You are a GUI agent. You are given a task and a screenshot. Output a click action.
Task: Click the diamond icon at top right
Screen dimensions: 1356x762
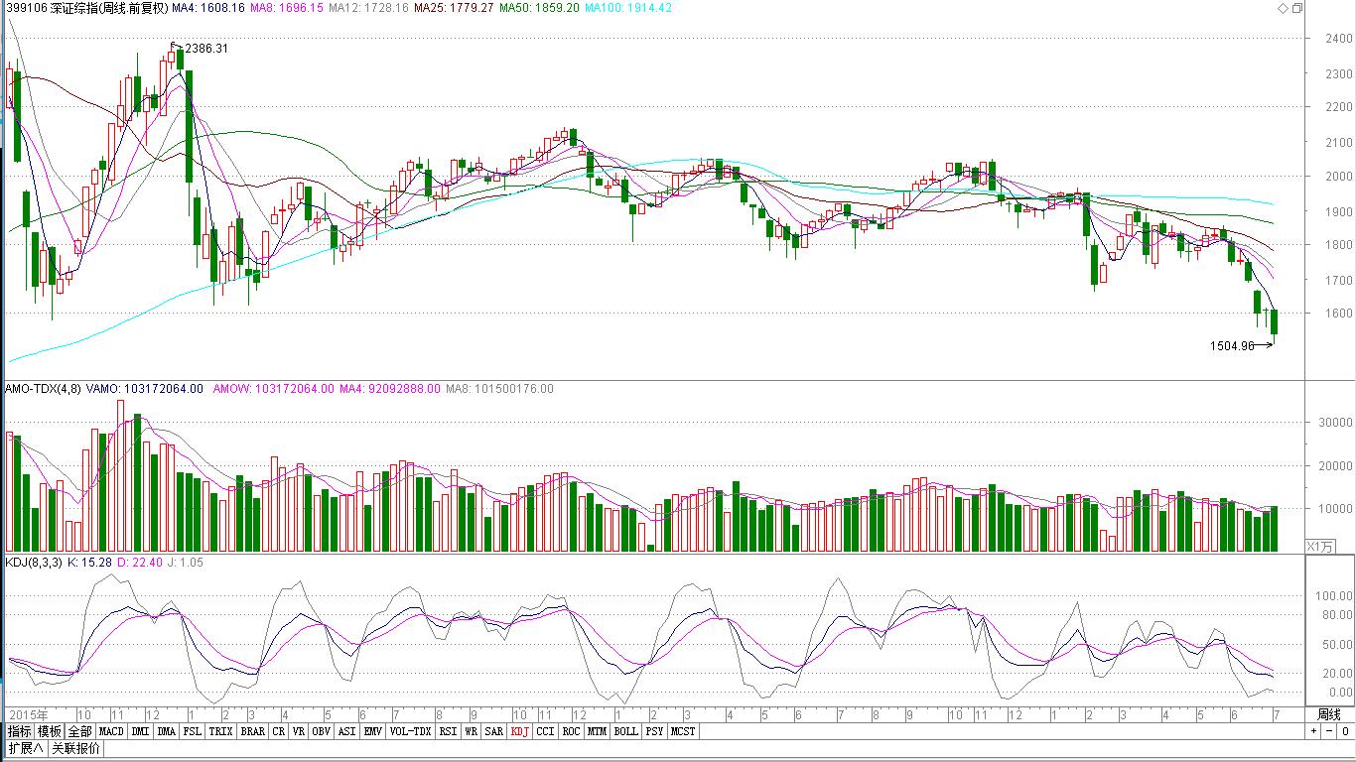click(1282, 8)
